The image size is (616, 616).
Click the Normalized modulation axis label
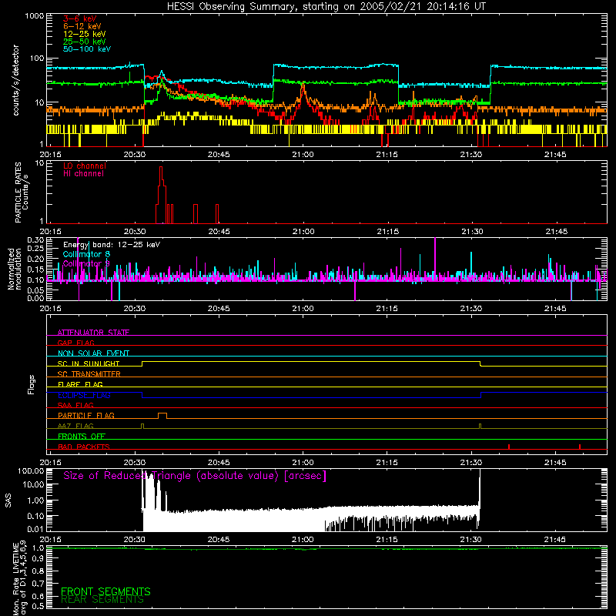[x=14, y=269]
